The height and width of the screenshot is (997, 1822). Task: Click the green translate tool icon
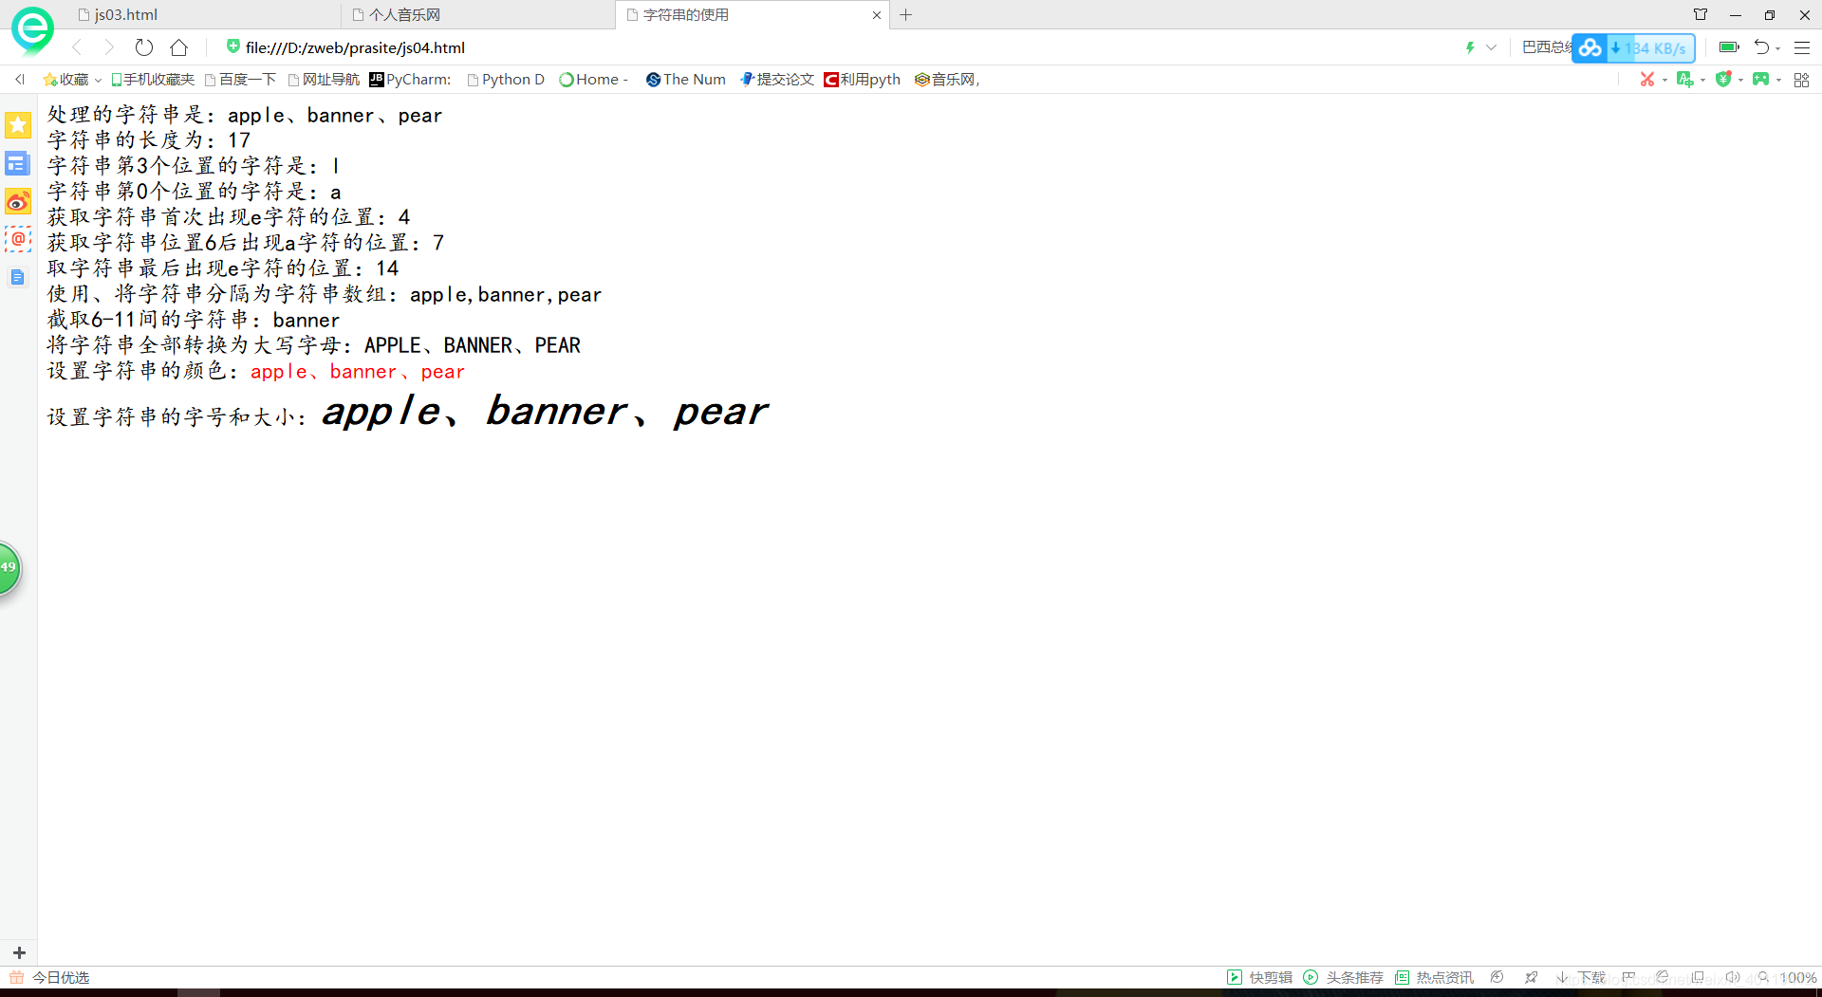(1684, 80)
